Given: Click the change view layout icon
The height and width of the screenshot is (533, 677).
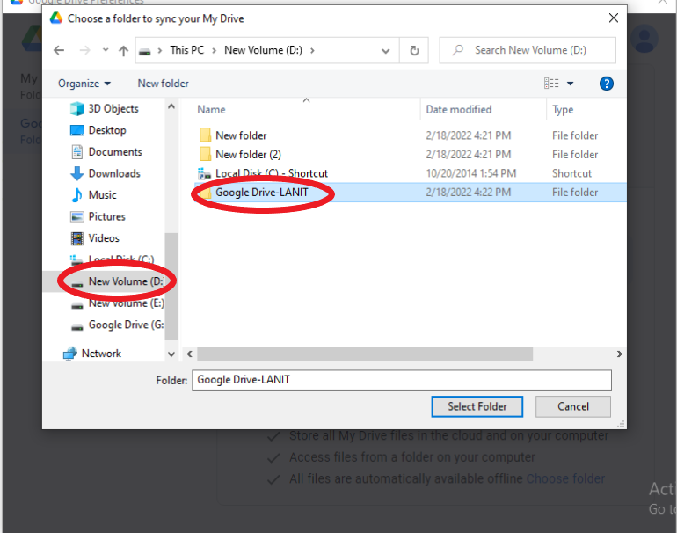Looking at the screenshot, I should [x=551, y=84].
